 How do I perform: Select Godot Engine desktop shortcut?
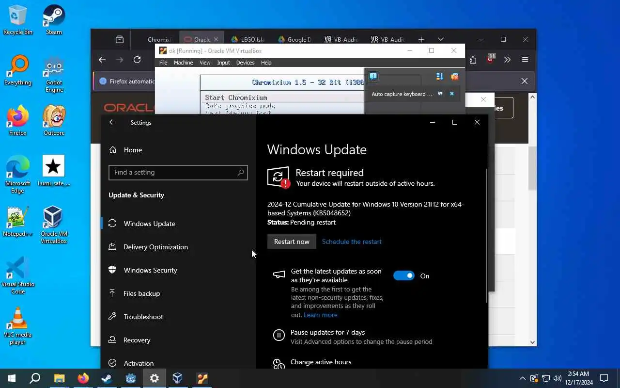coord(54,74)
